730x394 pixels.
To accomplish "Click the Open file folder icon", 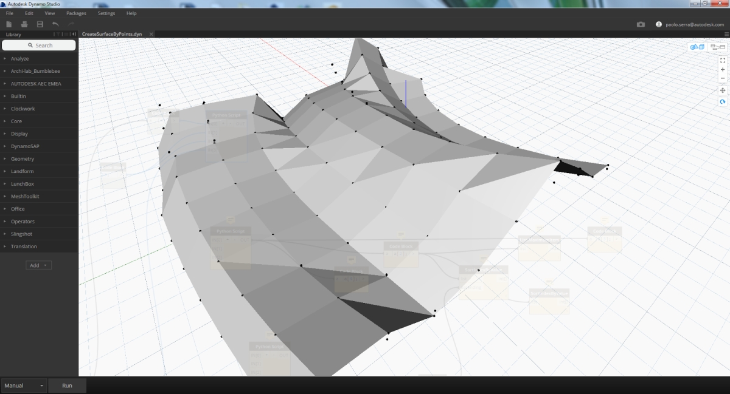I will 24,24.
